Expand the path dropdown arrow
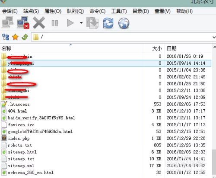The height and width of the screenshot is (178, 216). [x=214, y=37]
